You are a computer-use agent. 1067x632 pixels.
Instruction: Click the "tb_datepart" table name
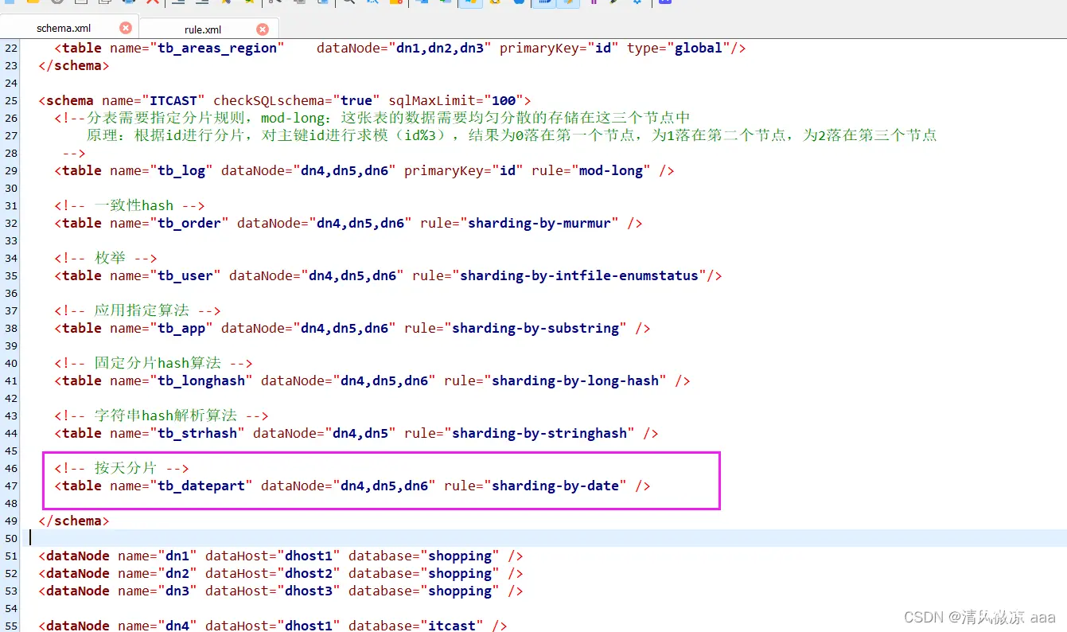(x=201, y=486)
